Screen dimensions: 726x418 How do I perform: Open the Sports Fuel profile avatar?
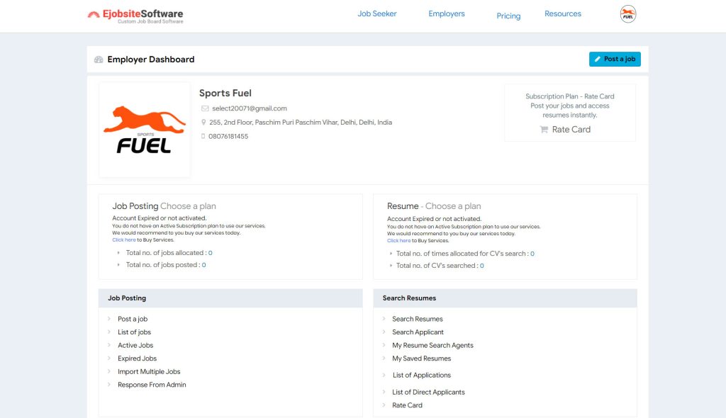pos(627,14)
